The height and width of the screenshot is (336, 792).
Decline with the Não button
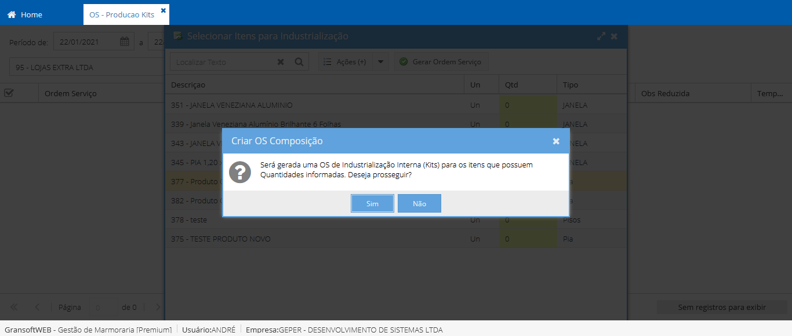419,203
